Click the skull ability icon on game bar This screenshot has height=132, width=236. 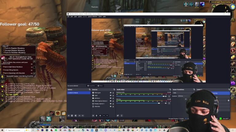(49, 119)
